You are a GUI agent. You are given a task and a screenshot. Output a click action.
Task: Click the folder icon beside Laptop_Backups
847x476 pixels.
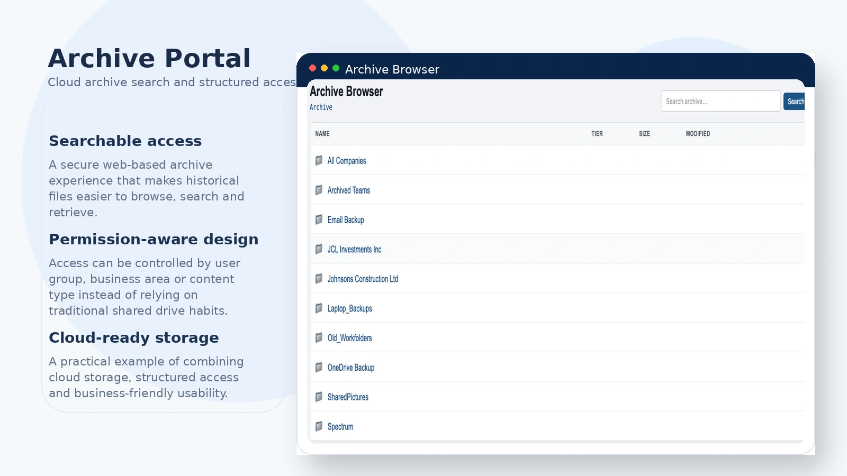[319, 308]
